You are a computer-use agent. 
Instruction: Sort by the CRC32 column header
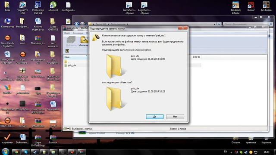tap(197, 57)
